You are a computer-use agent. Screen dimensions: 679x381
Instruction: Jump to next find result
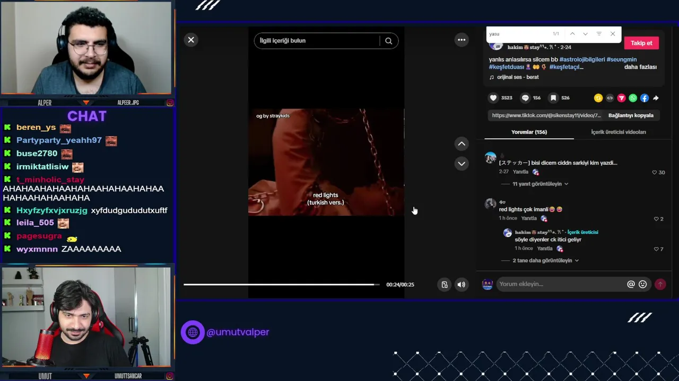click(585, 34)
